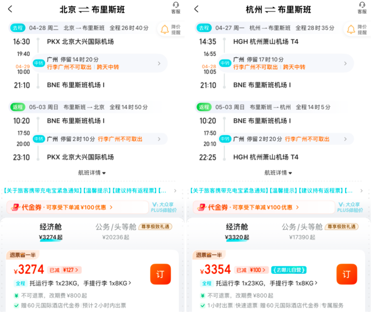The height and width of the screenshot is (312, 372).
Task: Tap 订 to book the ¥3274 fare
Action: point(161,274)
